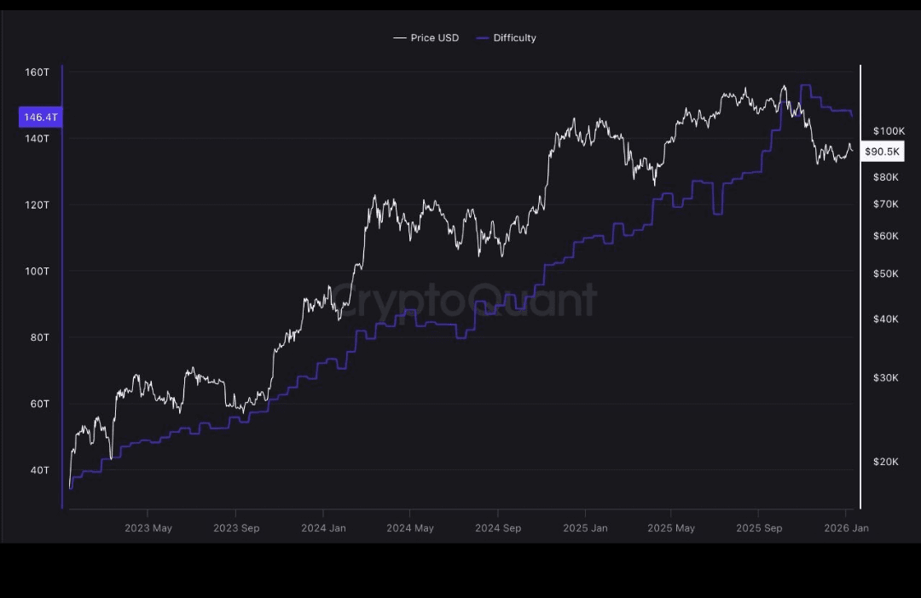921x598 pixels.
Task: Click the $50K price axis label
Action: click(885, 274)
